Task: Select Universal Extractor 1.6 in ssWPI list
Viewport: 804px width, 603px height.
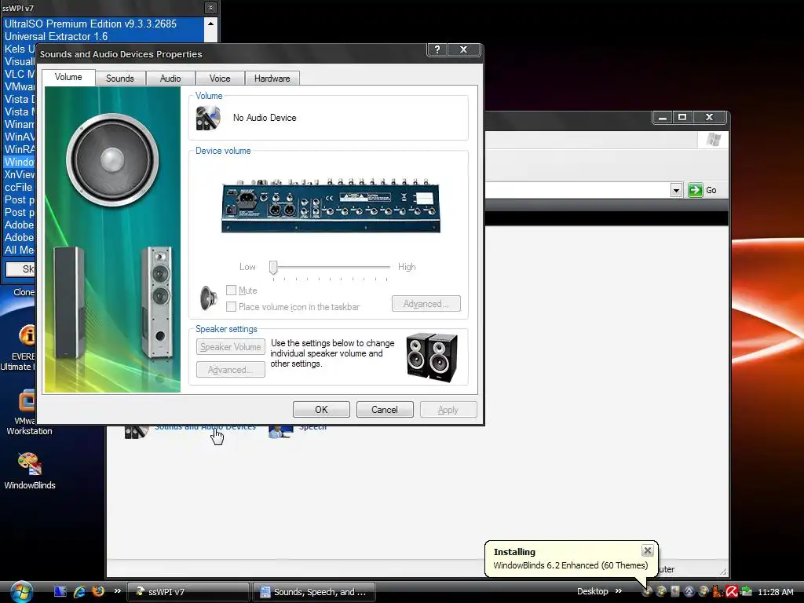Action: pos(103,36)
